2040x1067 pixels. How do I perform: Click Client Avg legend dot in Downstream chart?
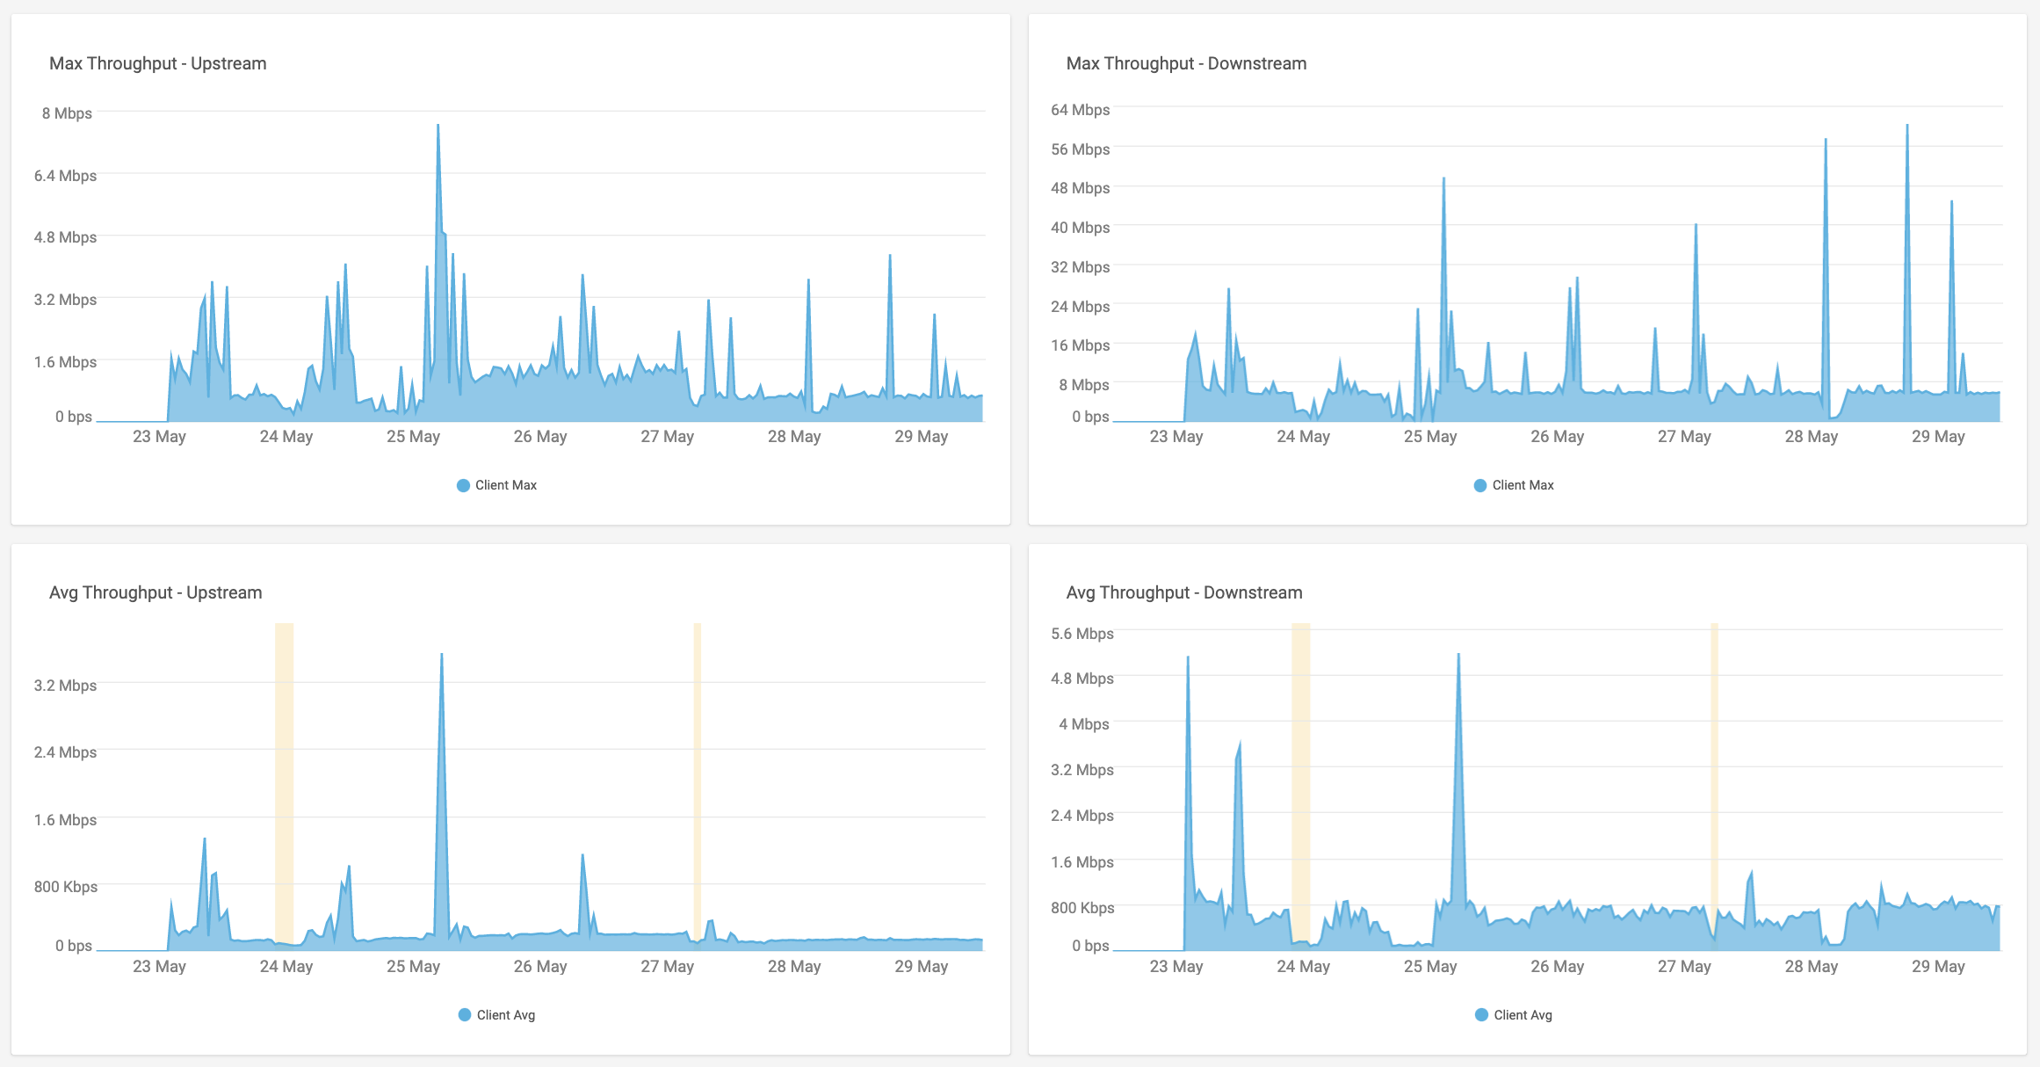point(1482,1015)
